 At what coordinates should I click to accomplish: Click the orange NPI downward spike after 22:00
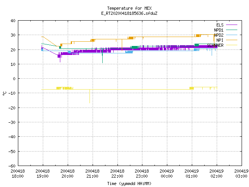[x=122, y=45]
